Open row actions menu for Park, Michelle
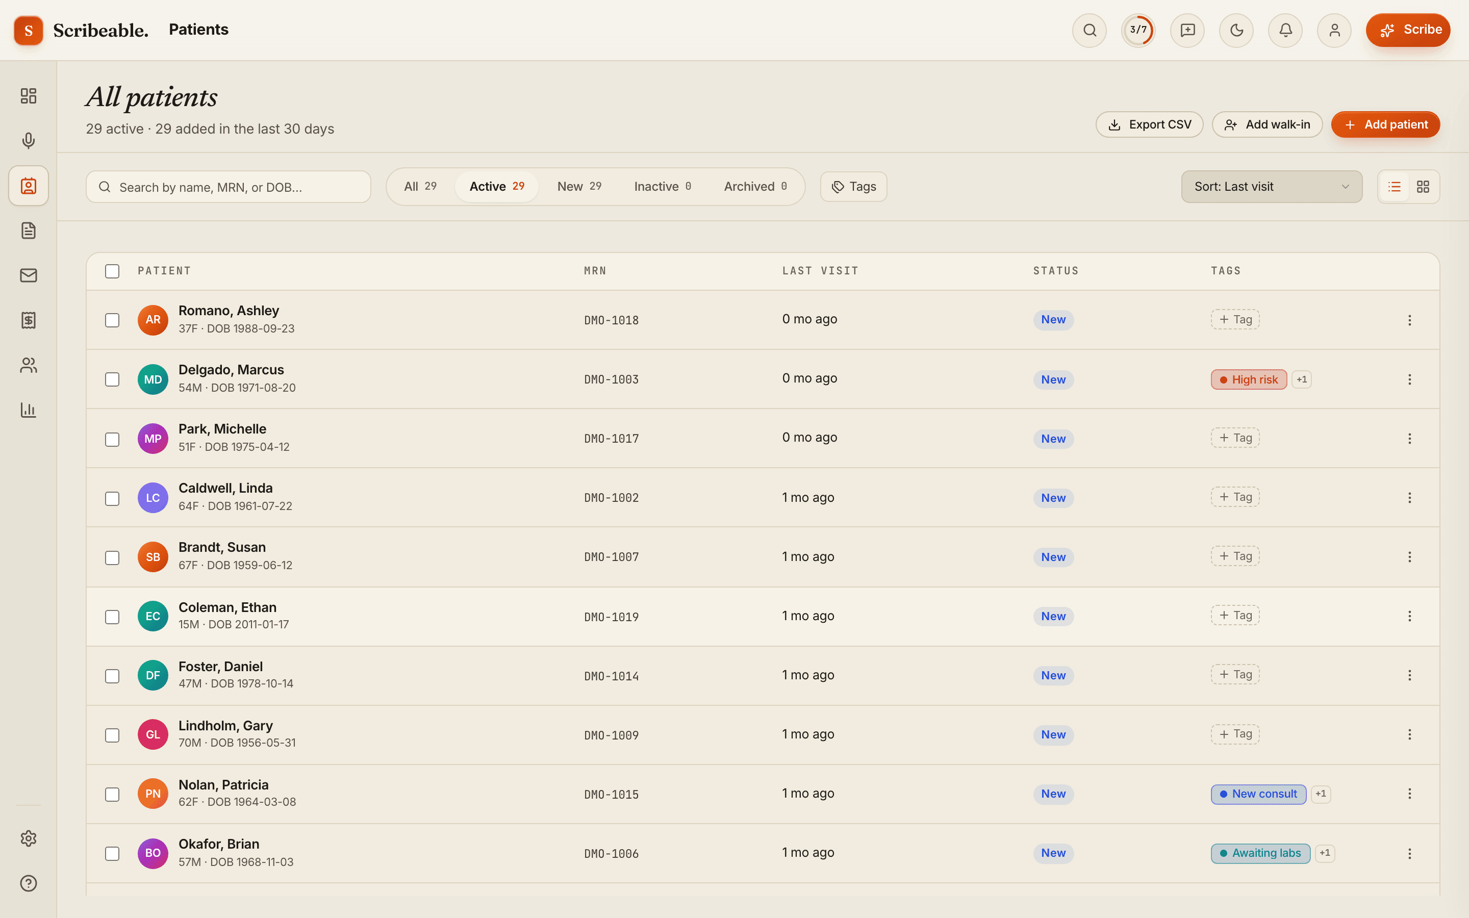The height and width of the screenshot is (918, 1469). pyautogui.click(x=1409, y=439)
